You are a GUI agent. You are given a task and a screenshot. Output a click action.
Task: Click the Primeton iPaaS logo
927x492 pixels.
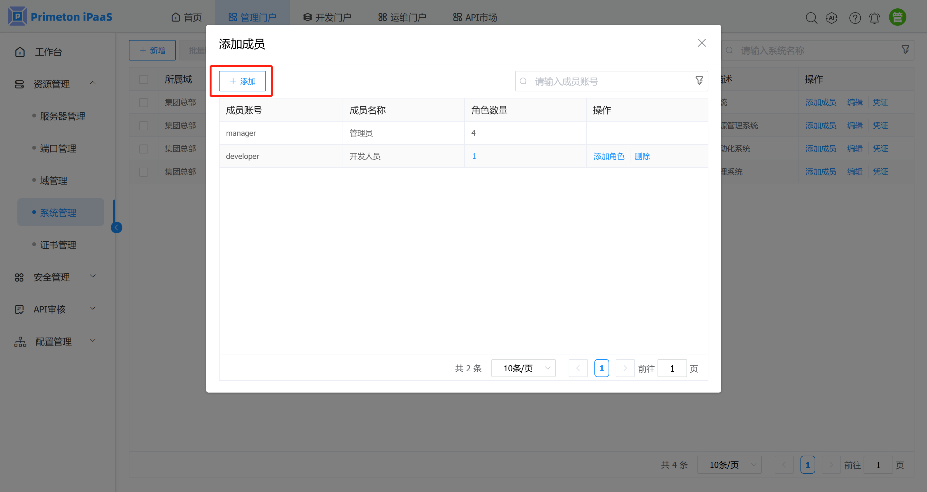tap(59, 16)
